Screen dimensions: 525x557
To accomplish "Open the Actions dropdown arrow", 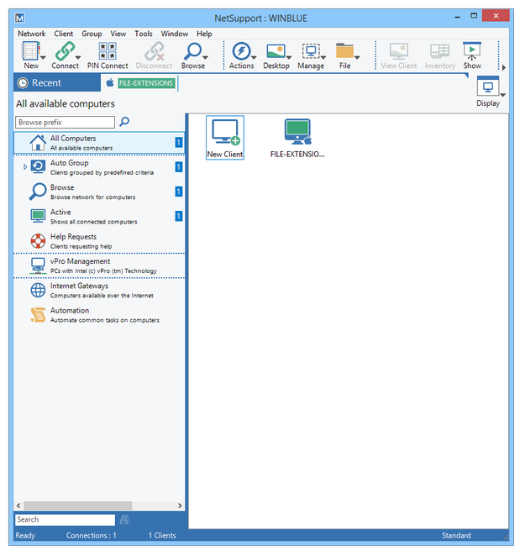I will [254, 57].
